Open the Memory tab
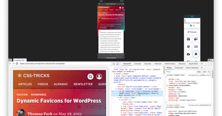 point(182,64)
